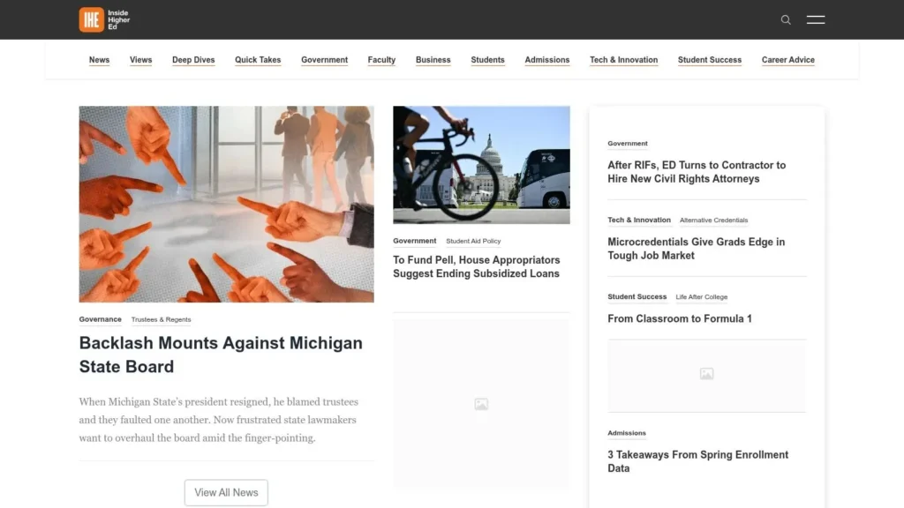Open the pointing fingers article image
Image resolution: width=904 pixels, height=508 pixels.
point(227,204)
